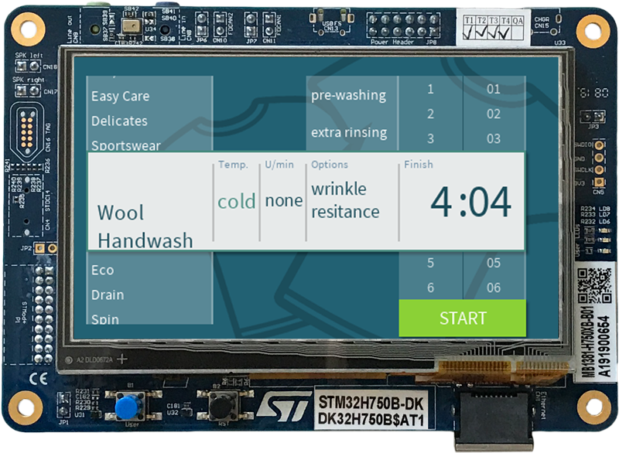The image size is (619, 453).
Task: Choose the Drain program
Action: click(x=108, y=295)
